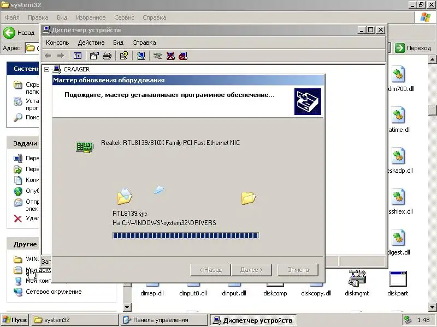Screen dimensions: 437x327
Task: Click the RTL8139.sys file name text
Action: 129,214
